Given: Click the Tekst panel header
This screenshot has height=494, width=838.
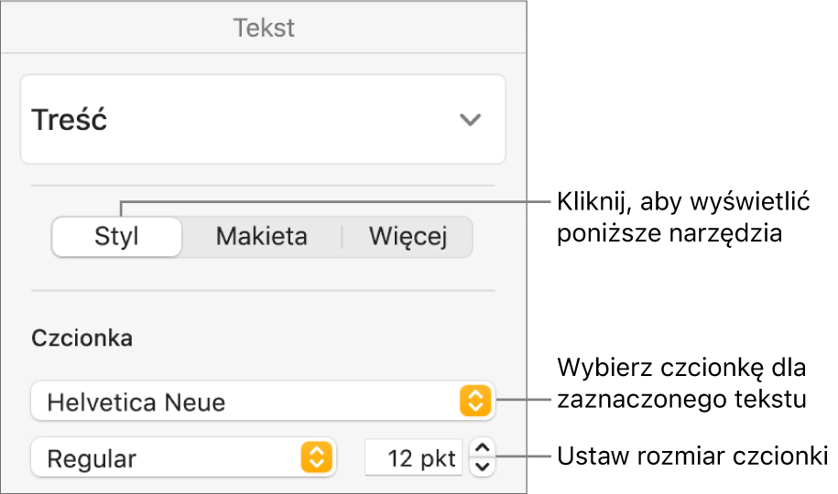Looking at the screenshot, I should click(x=264, y=27).
